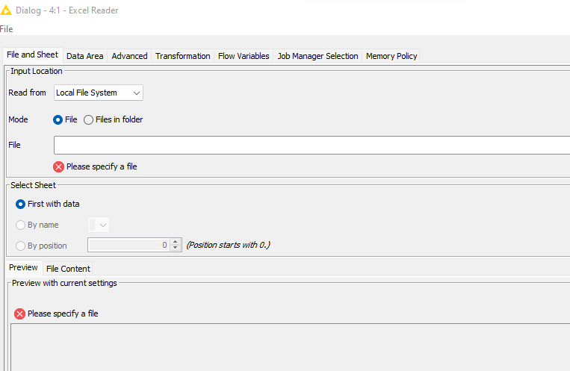The image size is (570, 371).
Task: Click the File path input field
Action: coord(312,146)
